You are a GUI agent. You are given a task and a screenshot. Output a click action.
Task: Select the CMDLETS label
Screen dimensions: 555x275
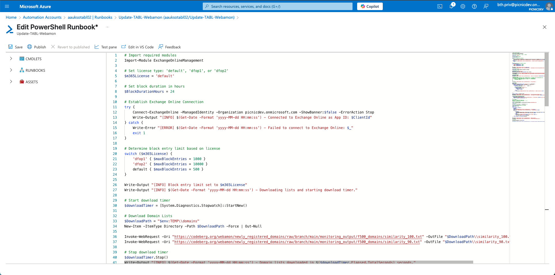[x=33, y=59]
